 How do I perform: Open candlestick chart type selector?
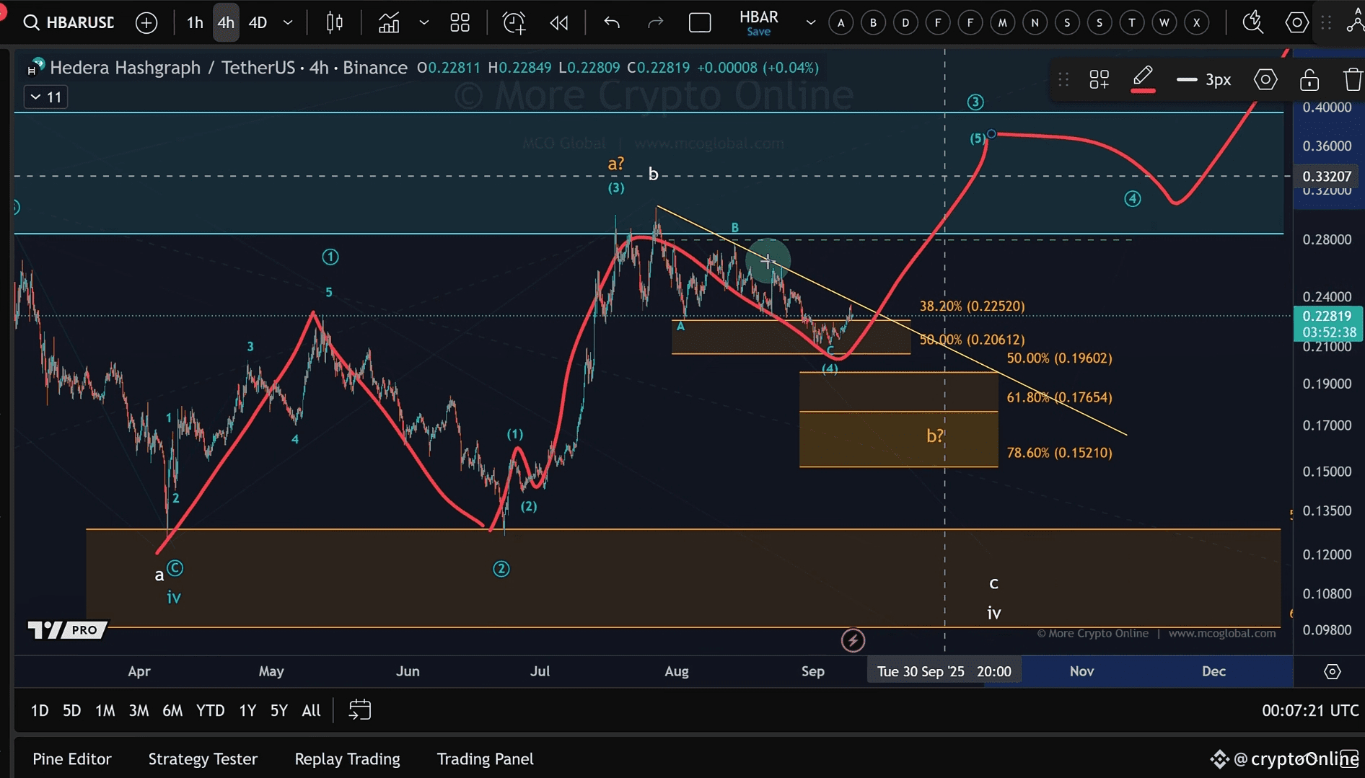334,22
